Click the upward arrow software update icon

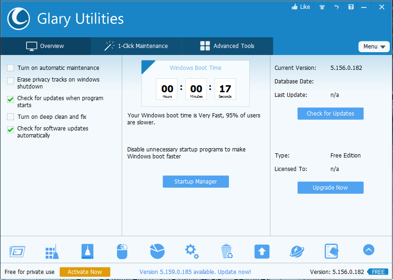coord(262,252)
